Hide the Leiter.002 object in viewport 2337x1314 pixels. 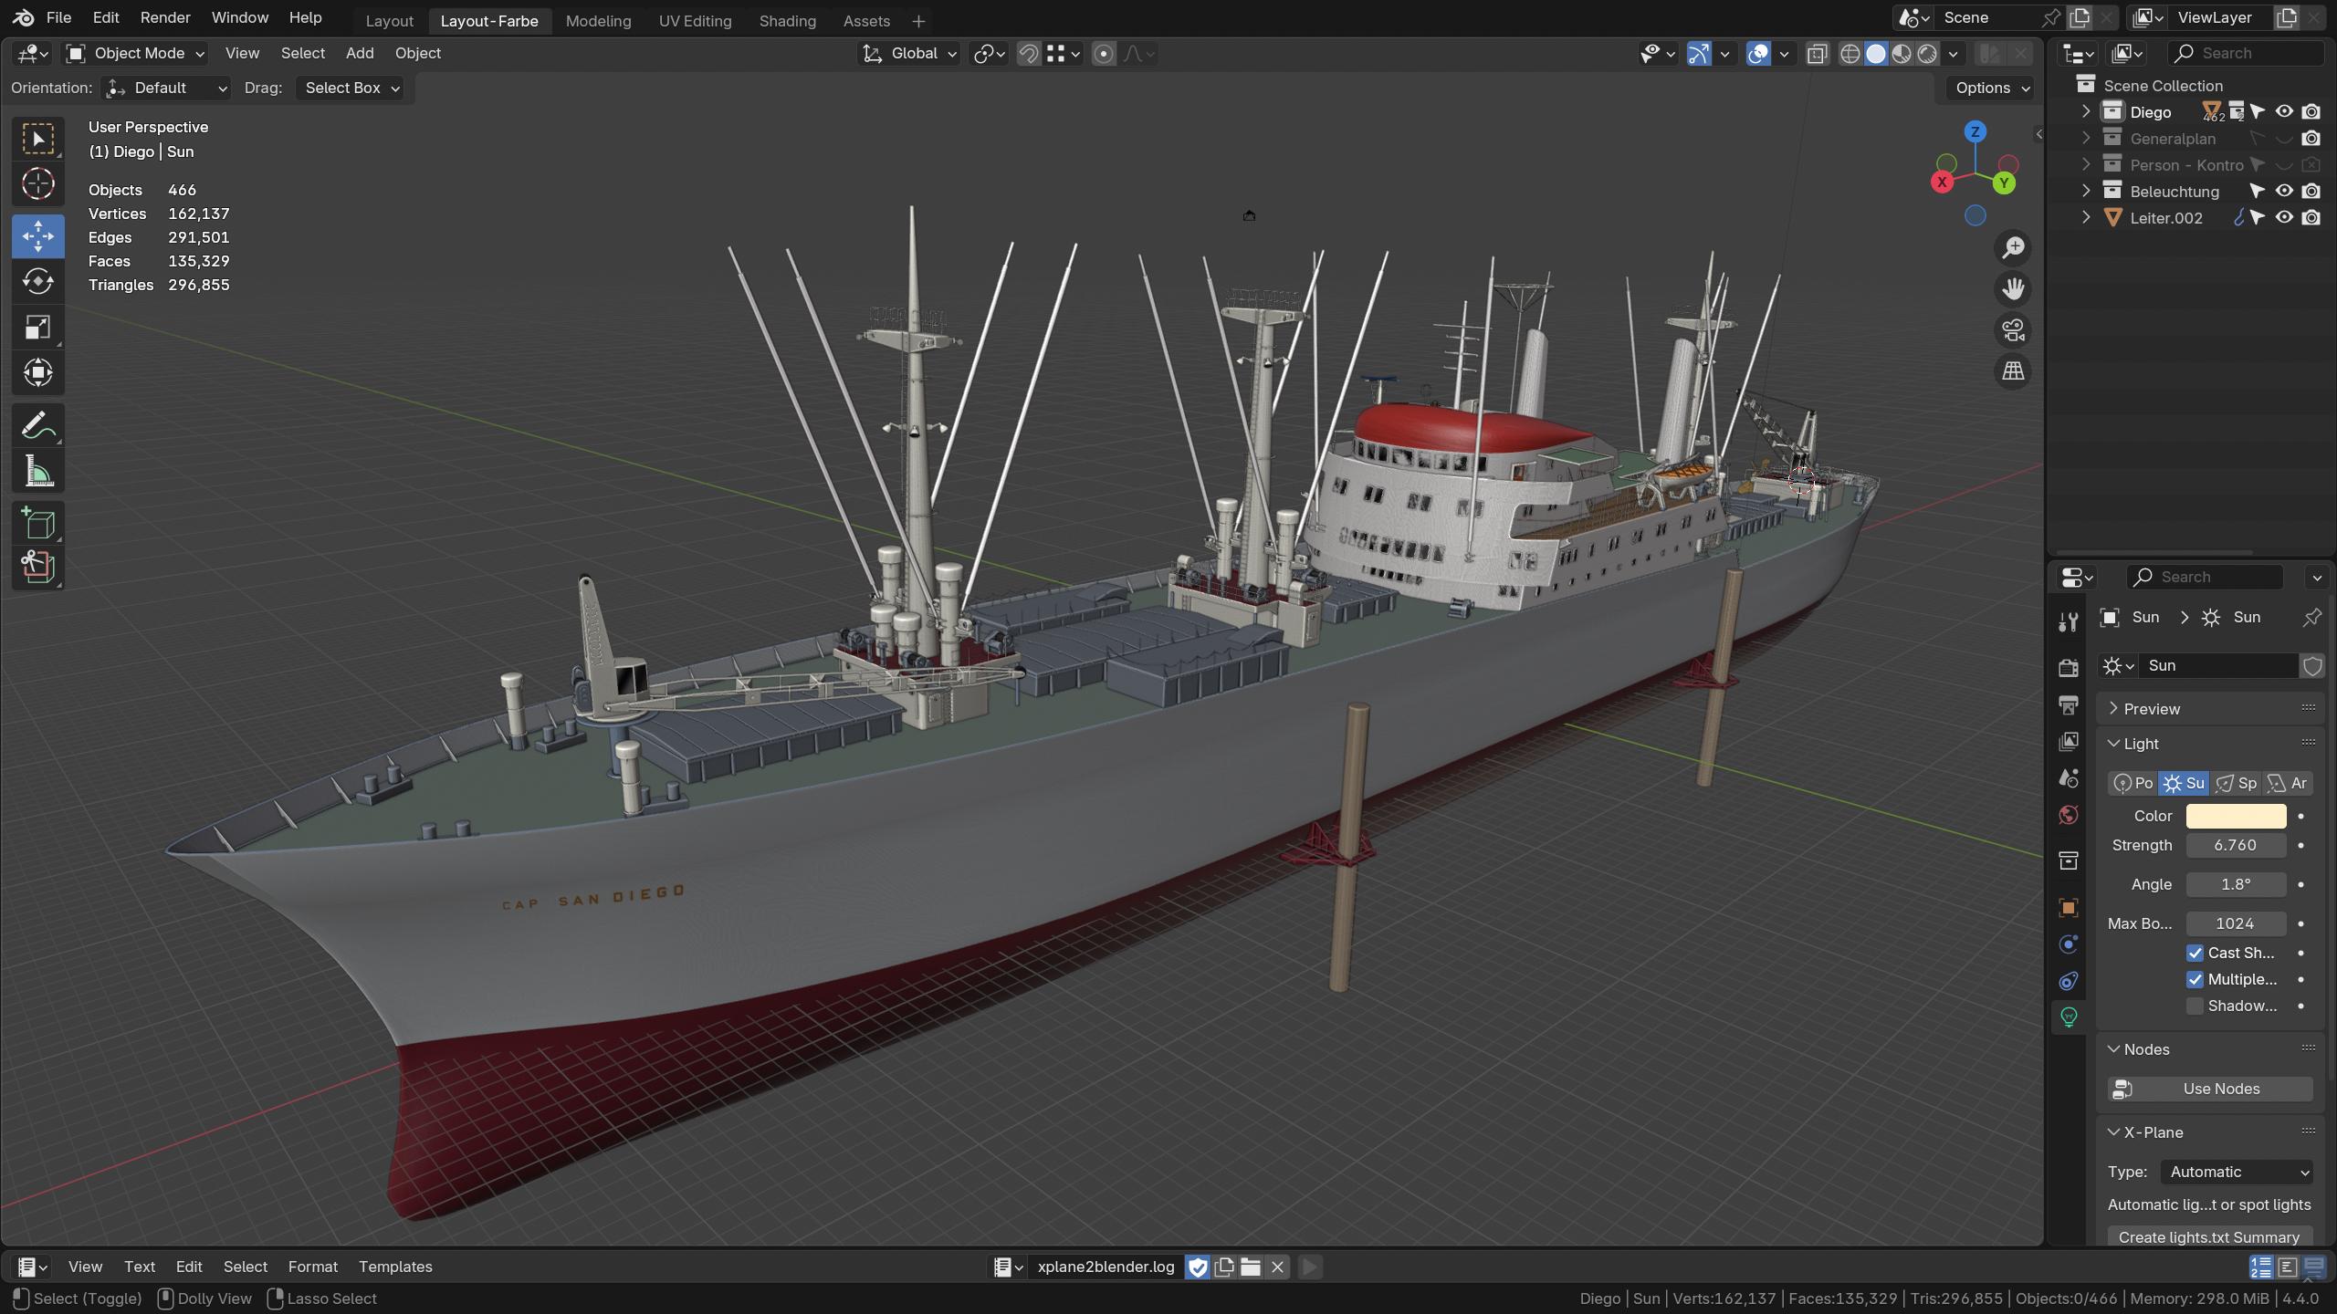[2284, 218]
